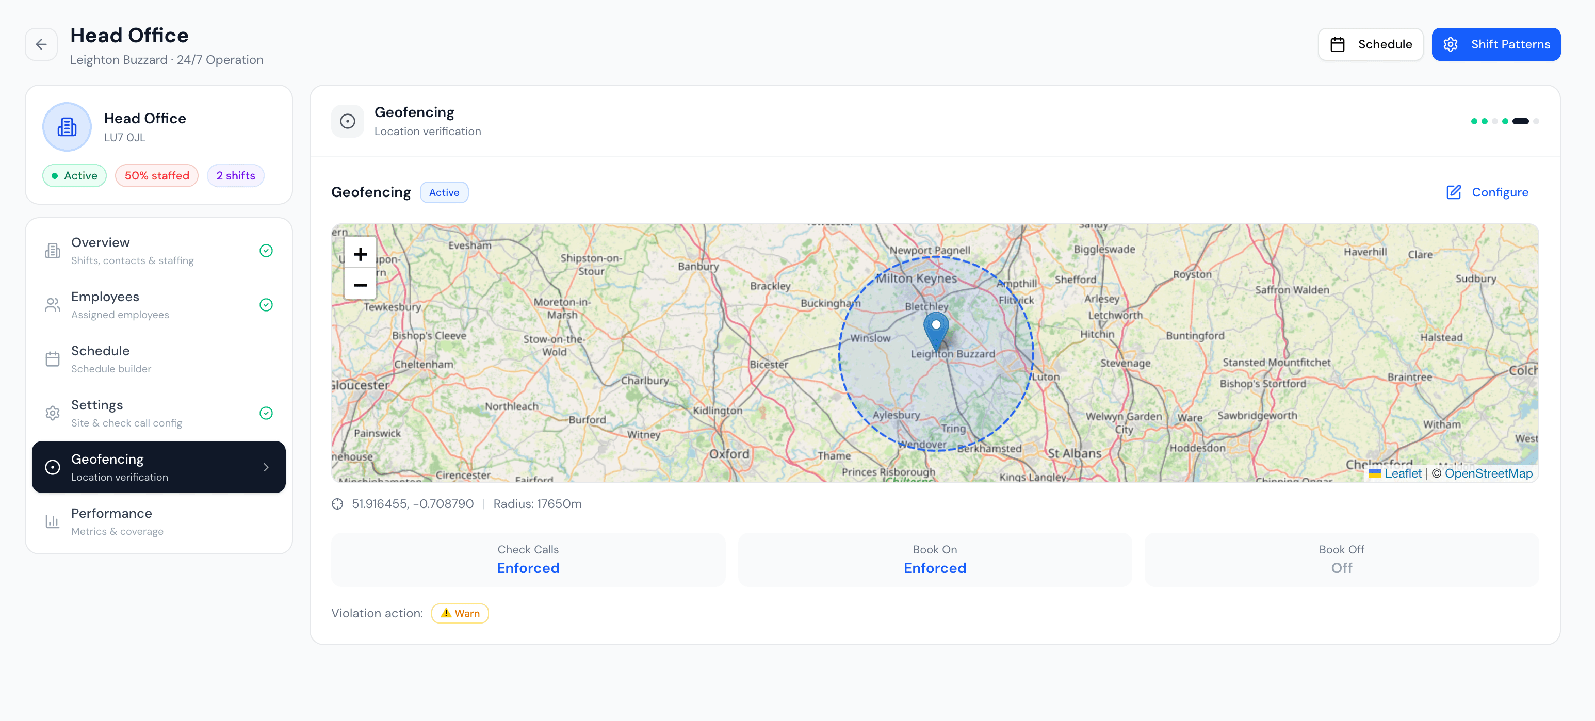Click the Book Off Off card
The width and height of the screenshot is (1595, 721).
coord(1342,560)
